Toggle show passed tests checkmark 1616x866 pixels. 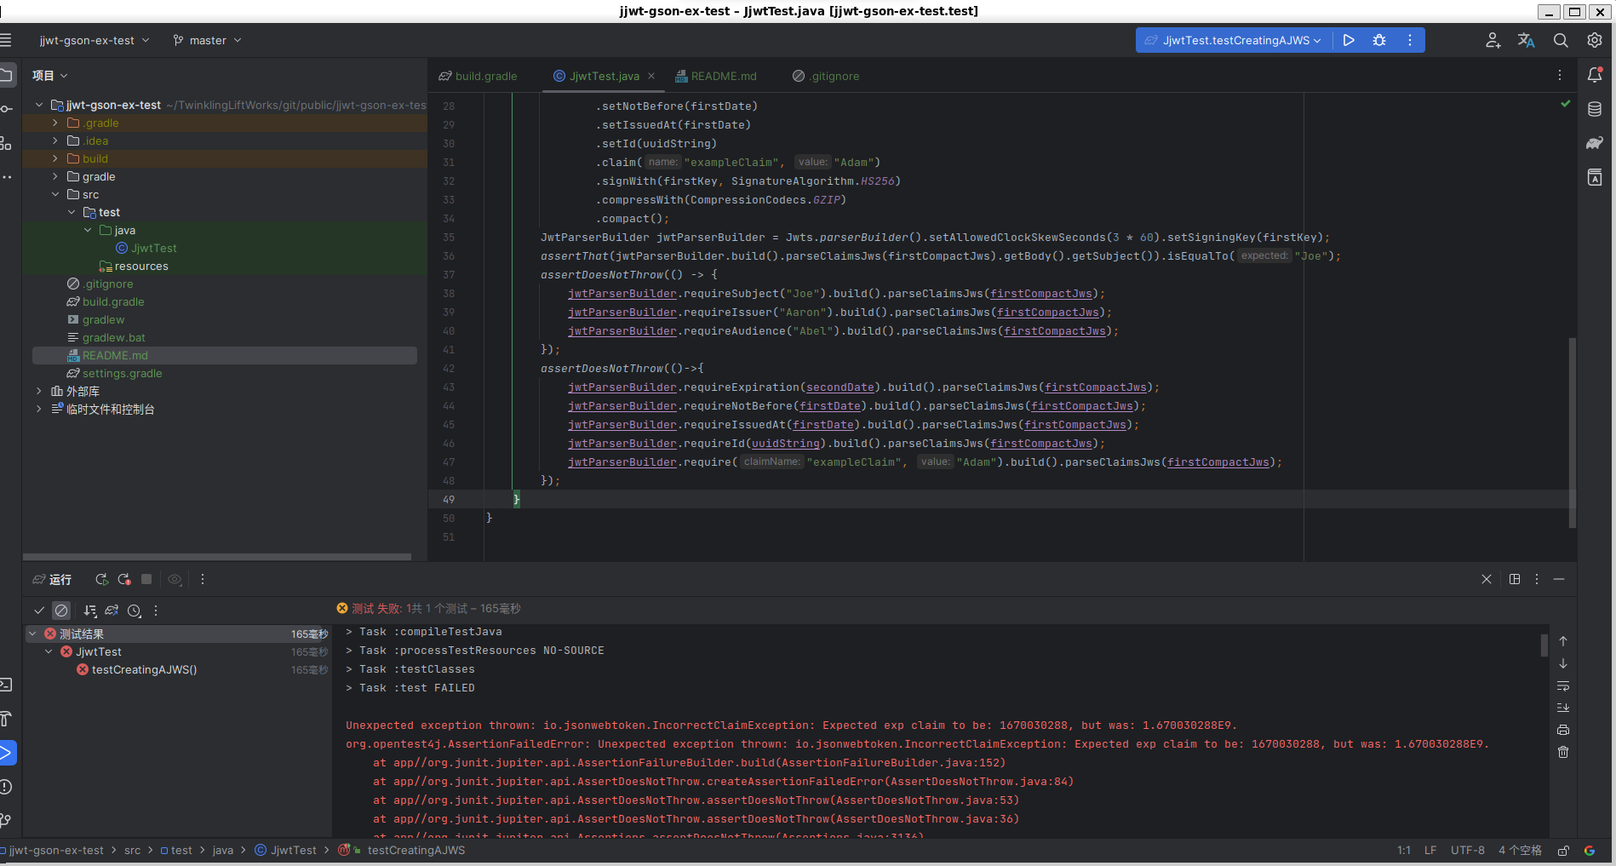pos(39,611)
